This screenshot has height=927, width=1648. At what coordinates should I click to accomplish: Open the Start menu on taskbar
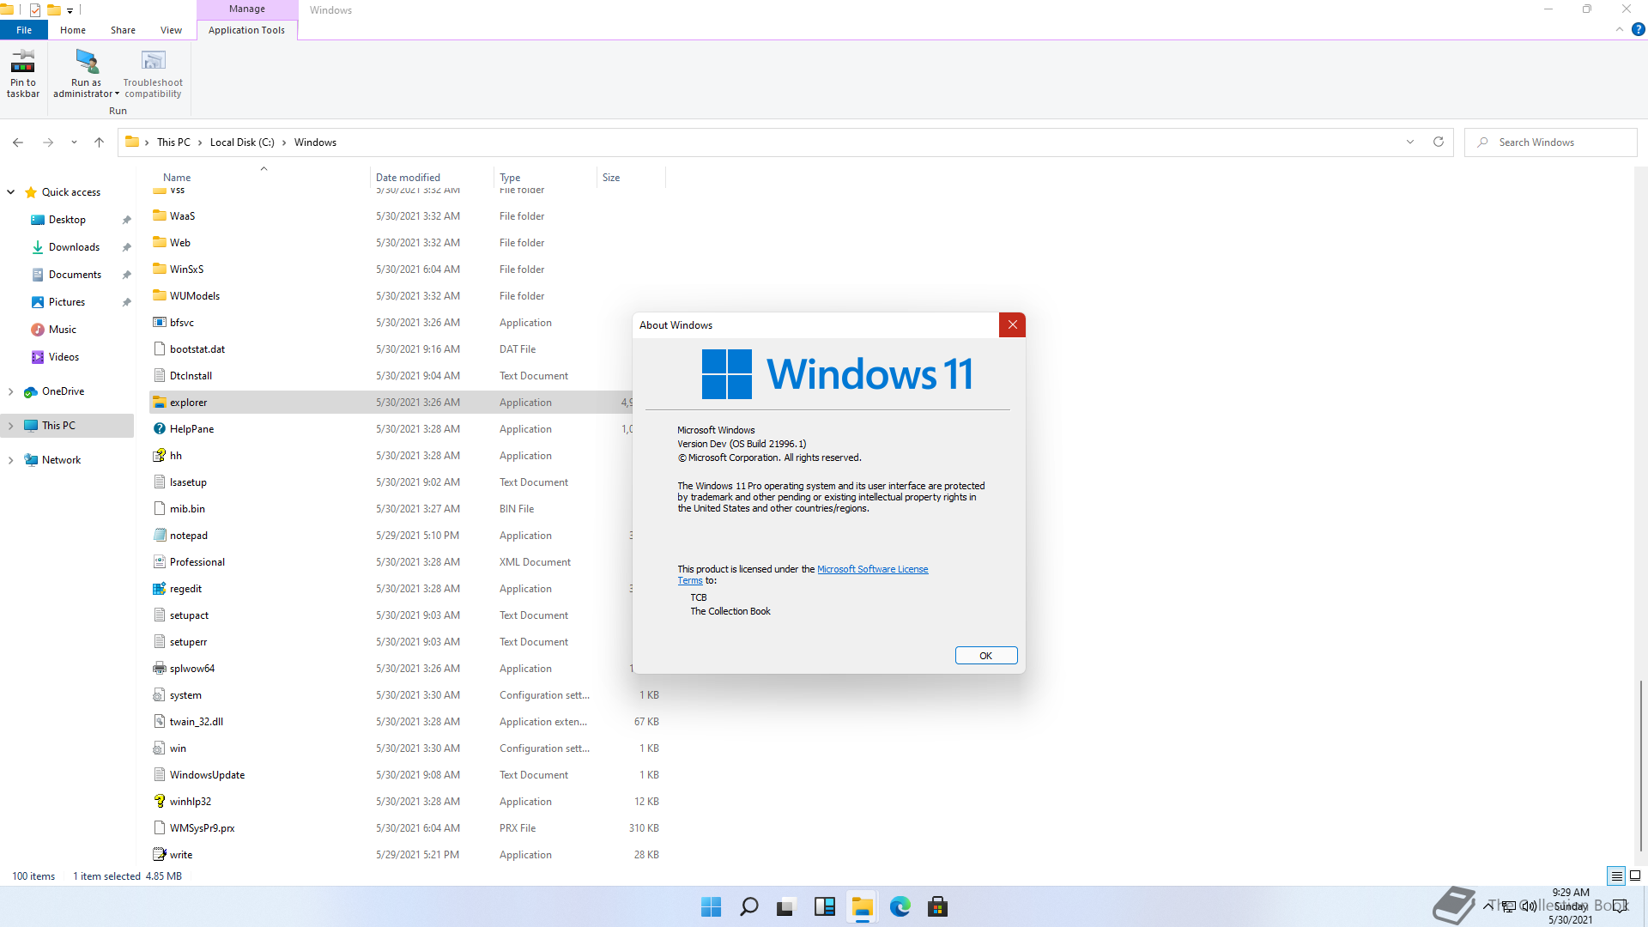click(x=712, y=906)
